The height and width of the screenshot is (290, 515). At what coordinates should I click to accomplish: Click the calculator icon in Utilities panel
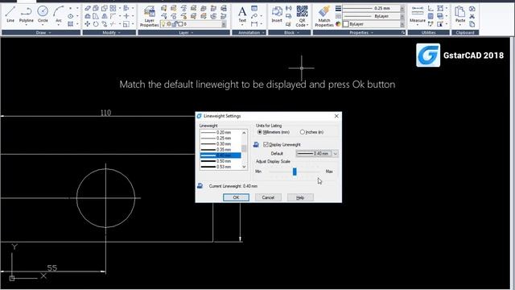click(431, 16)
